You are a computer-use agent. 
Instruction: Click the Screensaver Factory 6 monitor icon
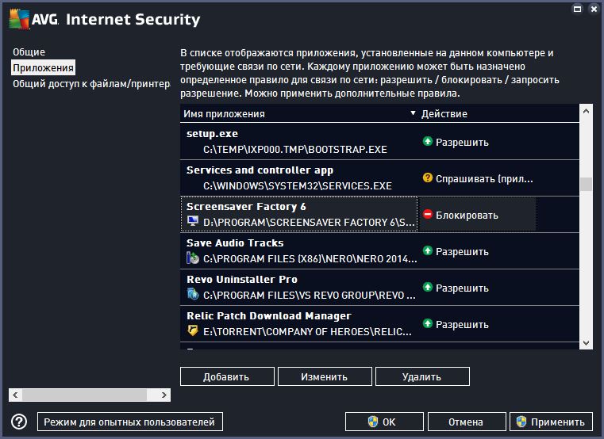pos(192,222)
